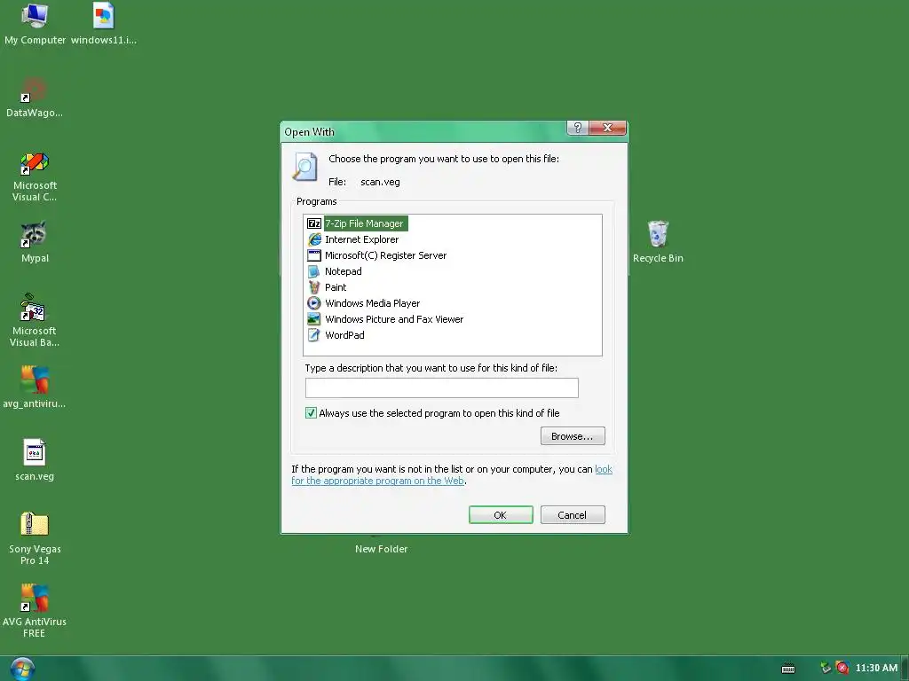Click the safely remove hardware tray icon
Viewport: 909px width, 681px height.
point(826,669)
